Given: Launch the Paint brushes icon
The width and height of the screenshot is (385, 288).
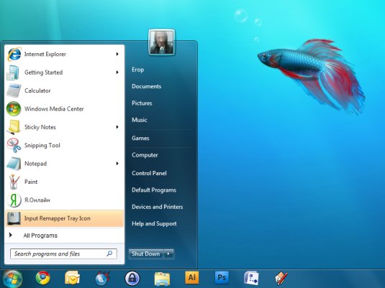Looking at the screenshot, I should 14,182.
